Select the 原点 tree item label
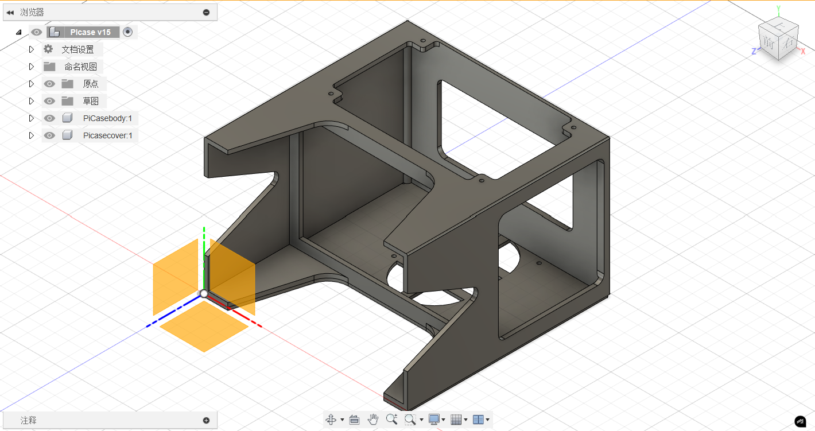 [x=91, y=84]
